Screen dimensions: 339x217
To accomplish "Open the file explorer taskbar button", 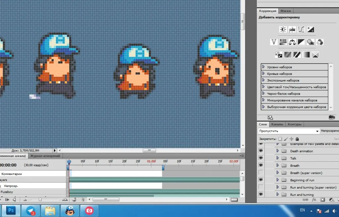I will 50,210.
